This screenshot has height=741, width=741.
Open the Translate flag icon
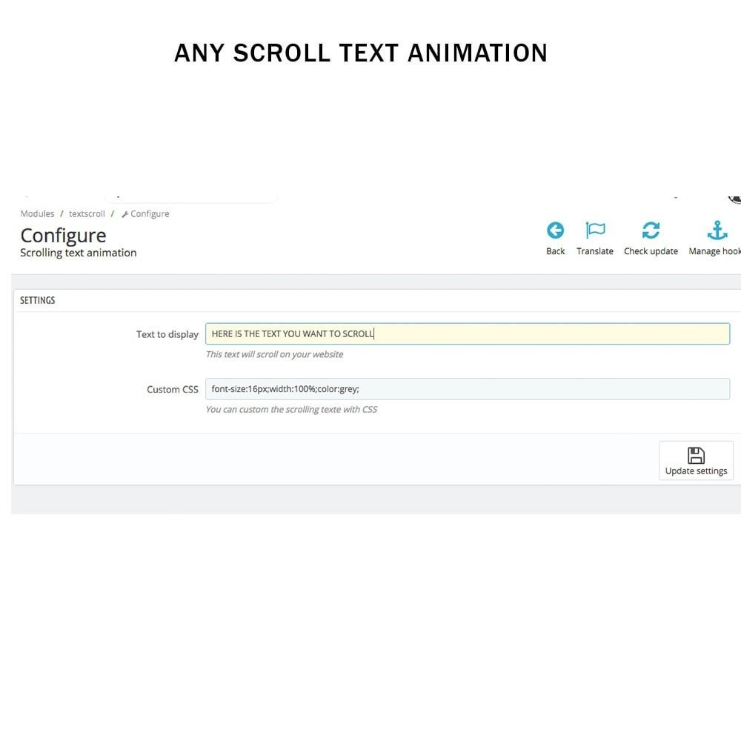(x=595, y=230)
